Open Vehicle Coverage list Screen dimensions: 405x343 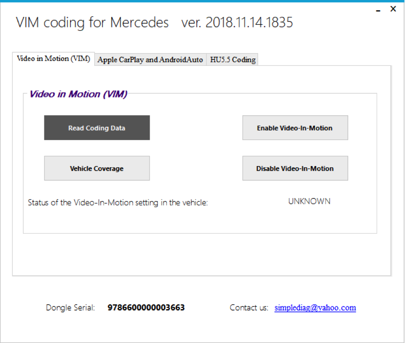point(97,168)
